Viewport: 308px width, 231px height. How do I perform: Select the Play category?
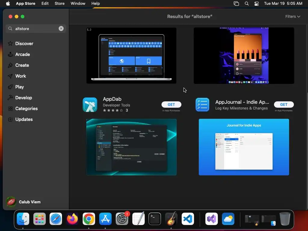tap(16, 87)
